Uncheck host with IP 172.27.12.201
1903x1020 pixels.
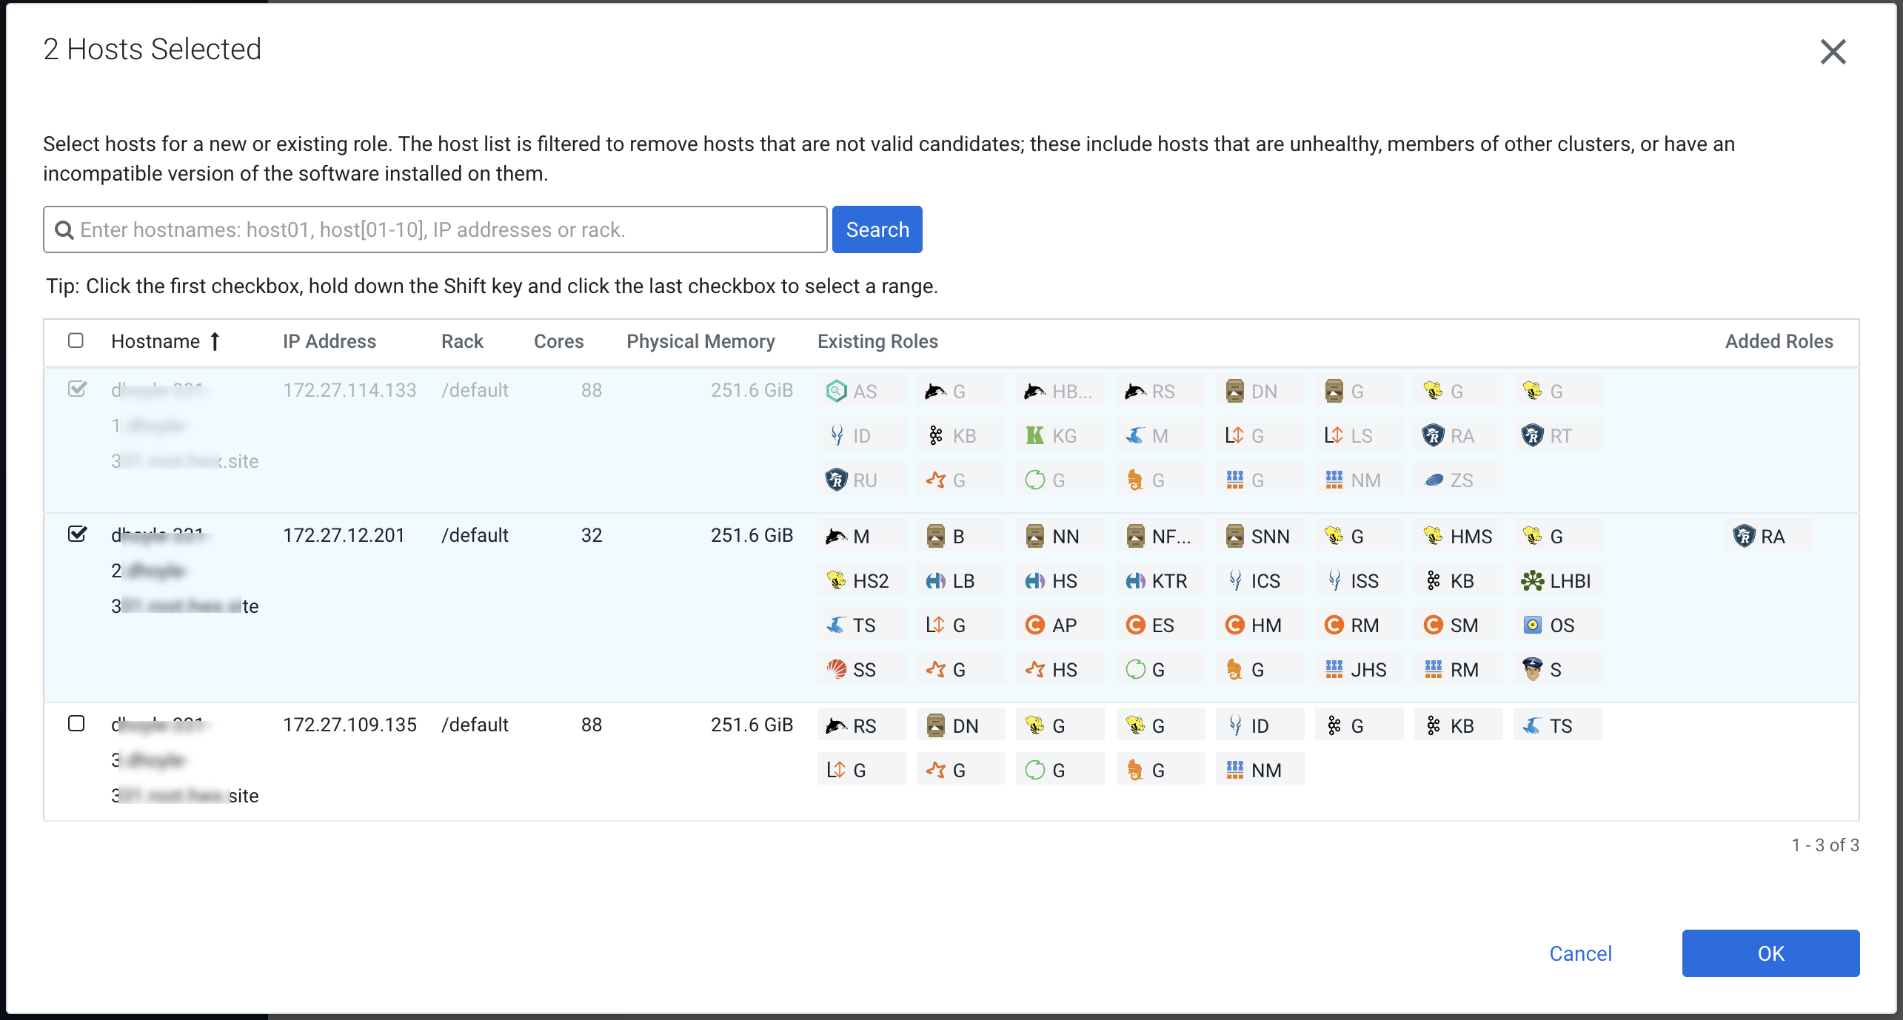(x=77, y=534)
